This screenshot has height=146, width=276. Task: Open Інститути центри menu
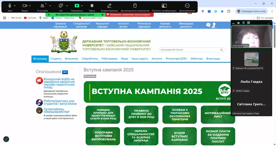point(123,25)
